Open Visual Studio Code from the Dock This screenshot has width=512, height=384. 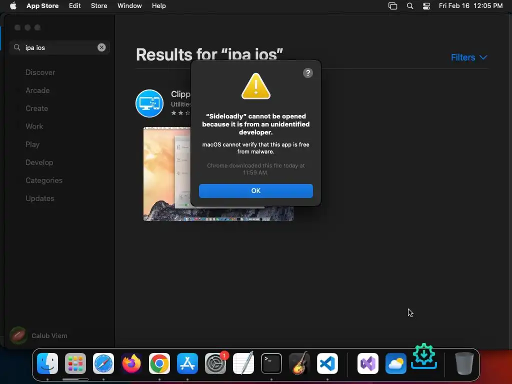327,363
